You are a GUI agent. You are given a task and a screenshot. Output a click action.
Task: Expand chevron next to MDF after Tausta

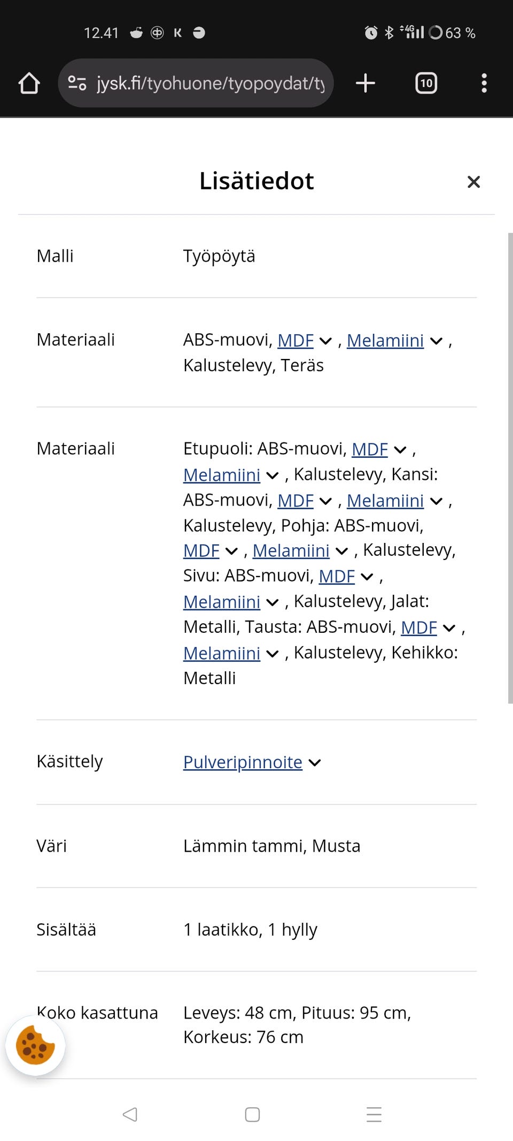449,628
